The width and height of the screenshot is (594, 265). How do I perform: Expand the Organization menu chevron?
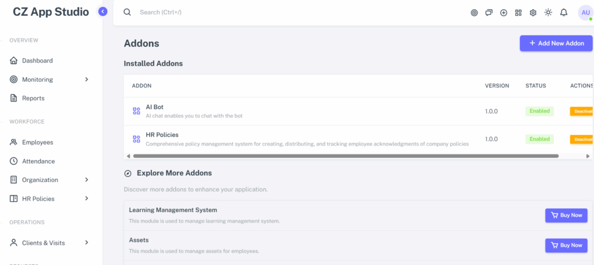pos(87,180)
